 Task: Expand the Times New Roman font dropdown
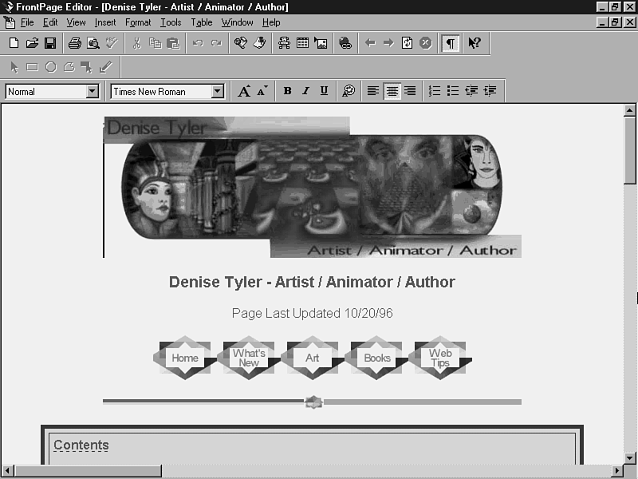point(217,91)
